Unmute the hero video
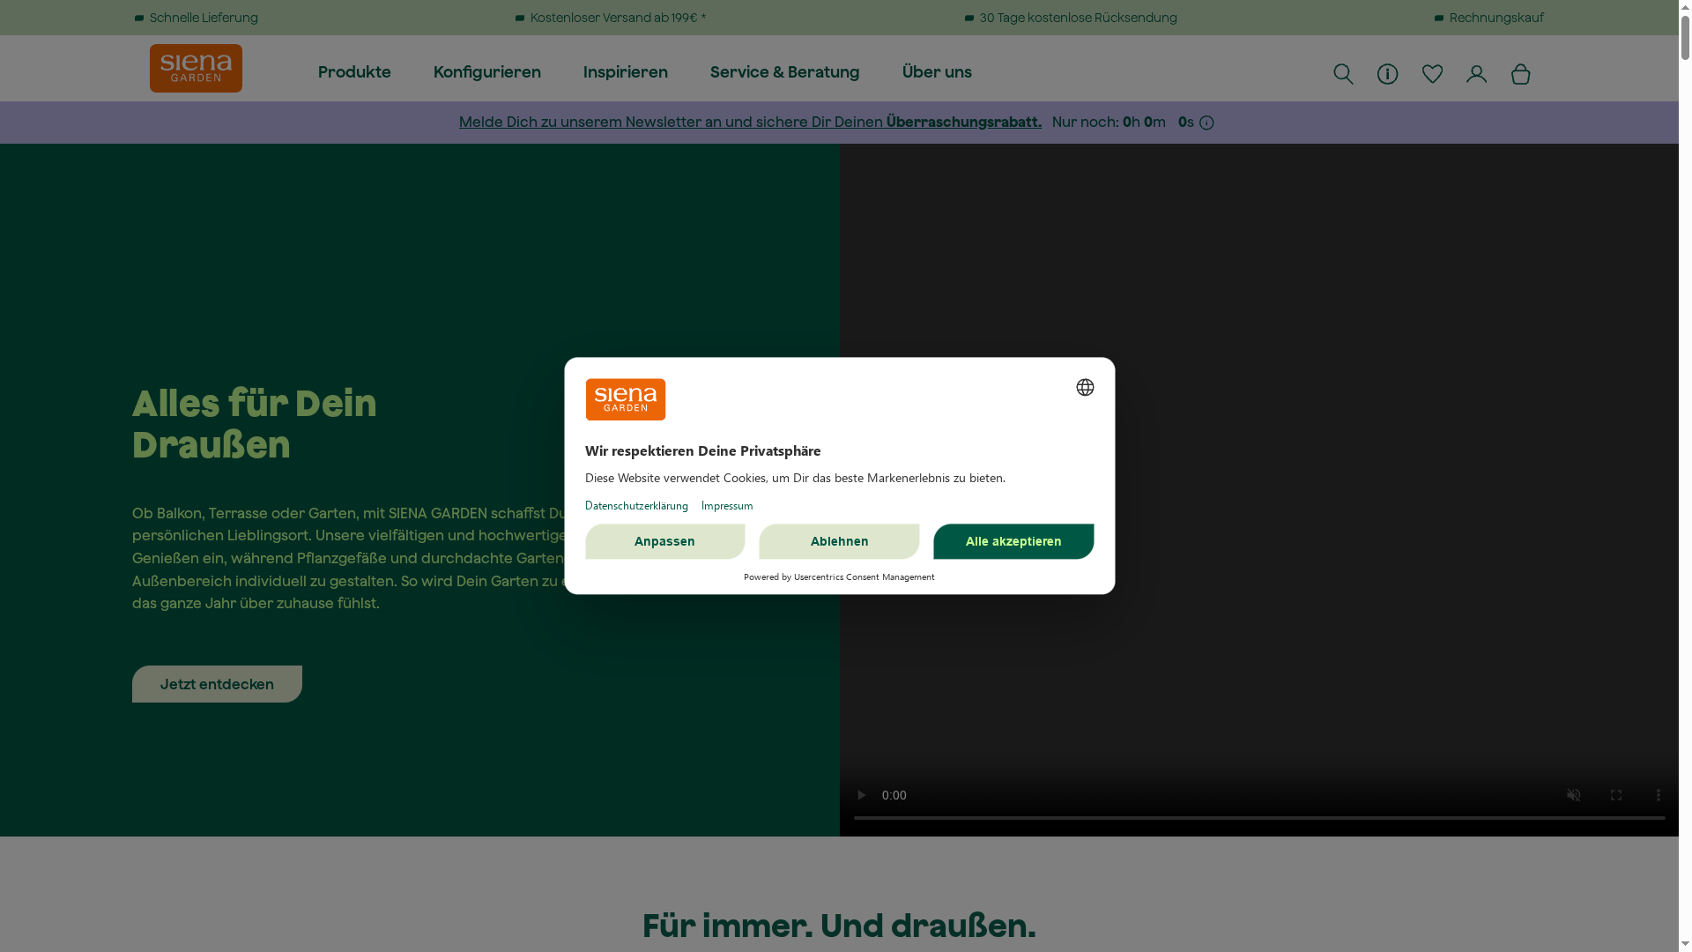This screenshot has width=1692, height=952. coord(1574,795)
